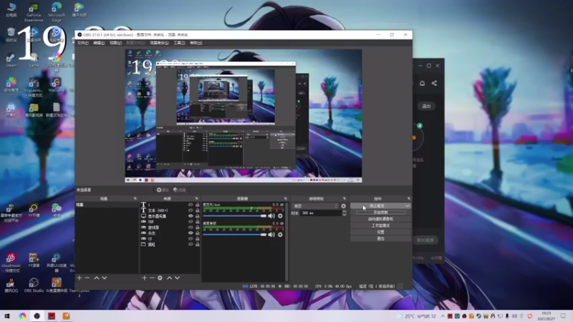573x322 pixels.
Task: Toggle visibility of cs source
Action: (191, 239)
